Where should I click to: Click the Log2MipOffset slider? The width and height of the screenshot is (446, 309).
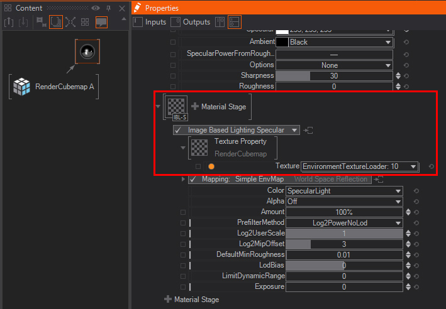(x=343, y=244)
